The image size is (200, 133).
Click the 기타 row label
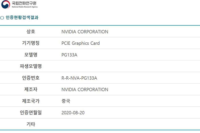(x=31, y=124)
